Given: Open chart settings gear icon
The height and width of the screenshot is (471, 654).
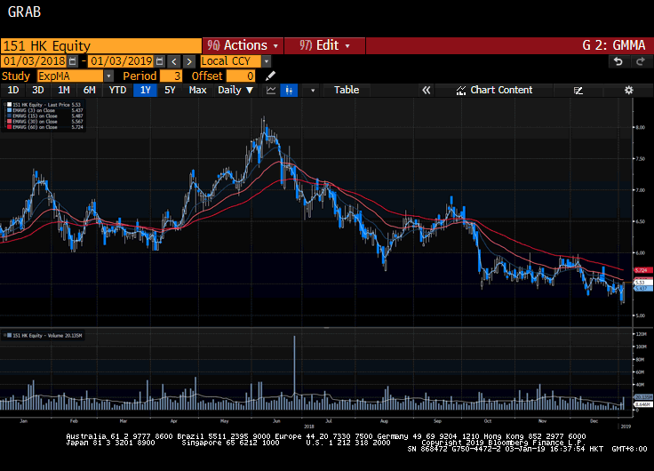Looking at the screenshot, I should pyautogui.click(x=629, y=90).
